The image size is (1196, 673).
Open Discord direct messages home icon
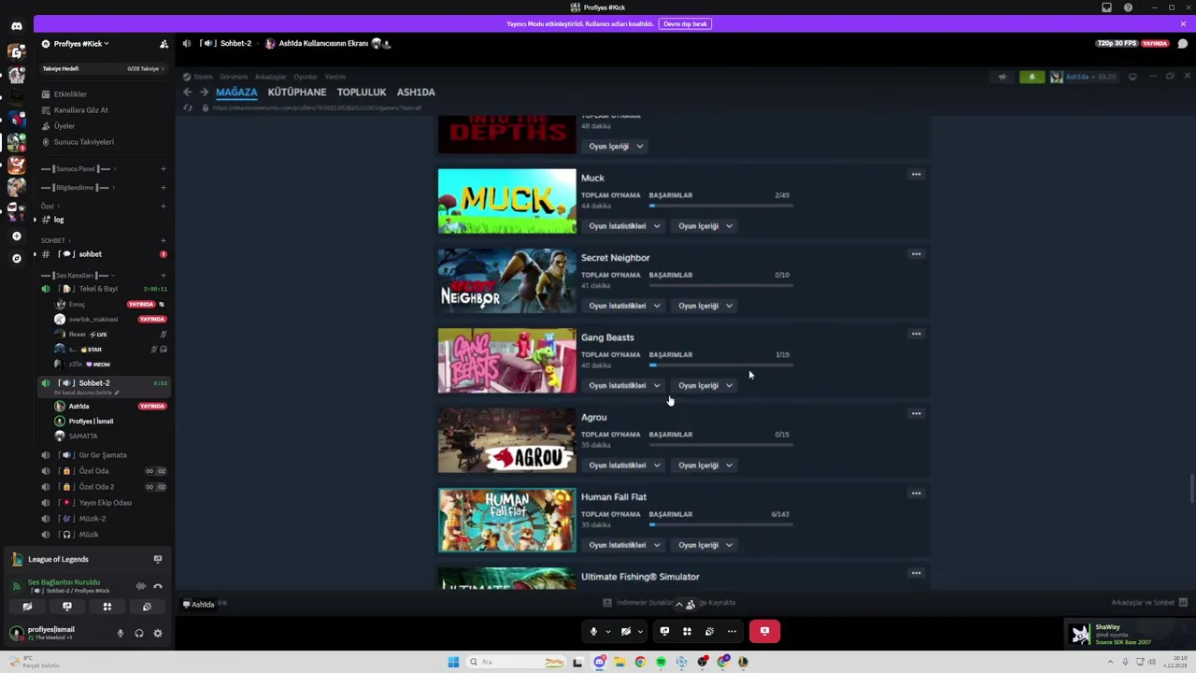[x=16, y=26]
